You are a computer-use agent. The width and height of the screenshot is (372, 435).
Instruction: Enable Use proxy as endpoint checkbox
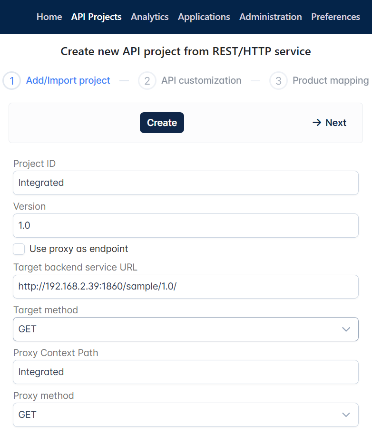(19, 249)
